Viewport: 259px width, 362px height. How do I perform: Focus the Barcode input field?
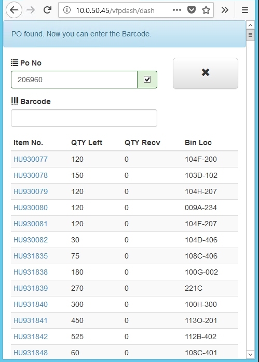coord(84,118)
